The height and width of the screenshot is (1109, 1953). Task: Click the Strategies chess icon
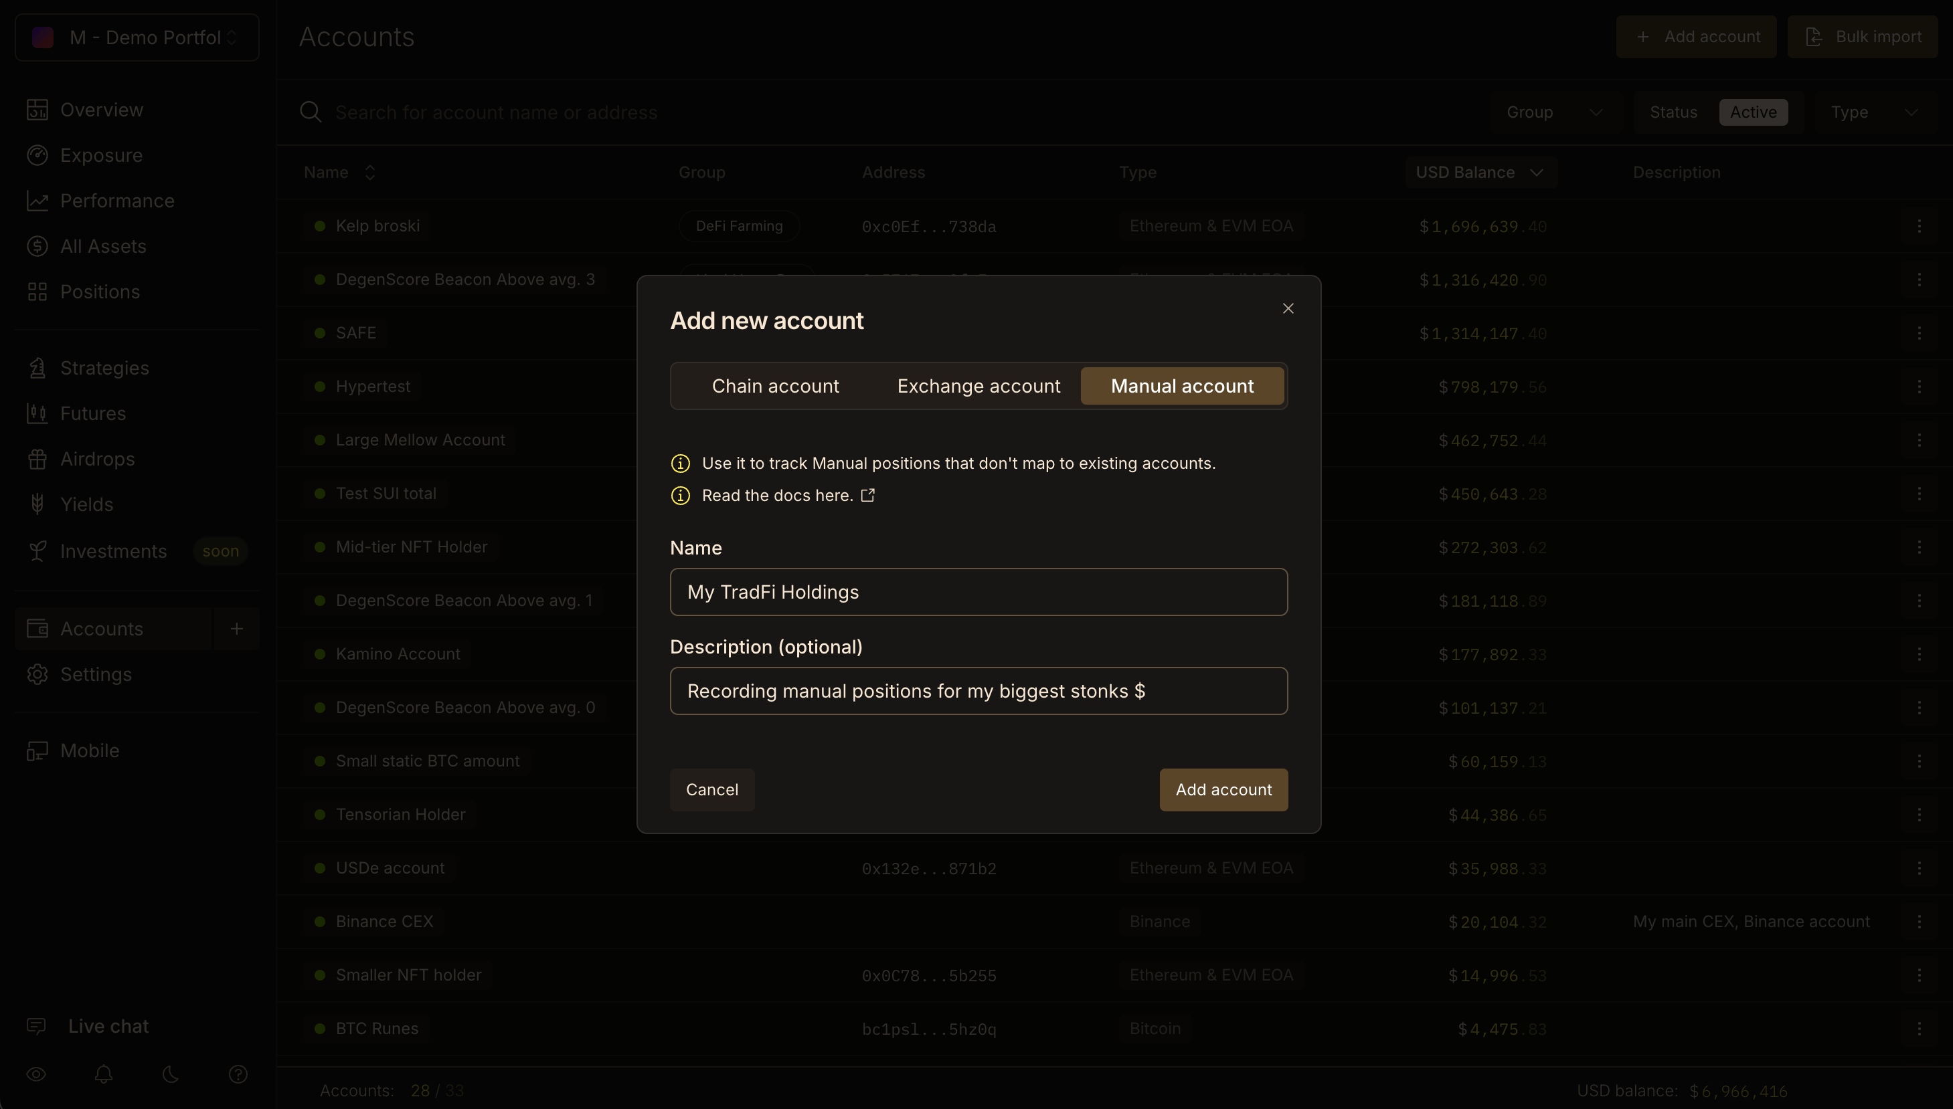coord(37,369)
